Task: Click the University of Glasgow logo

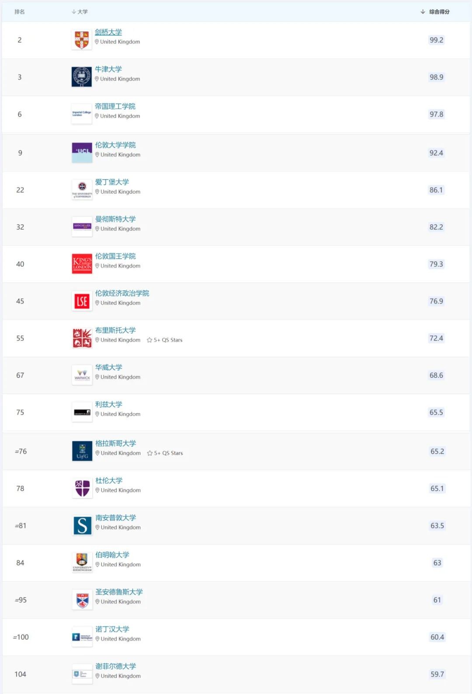Action: (82, 451)
